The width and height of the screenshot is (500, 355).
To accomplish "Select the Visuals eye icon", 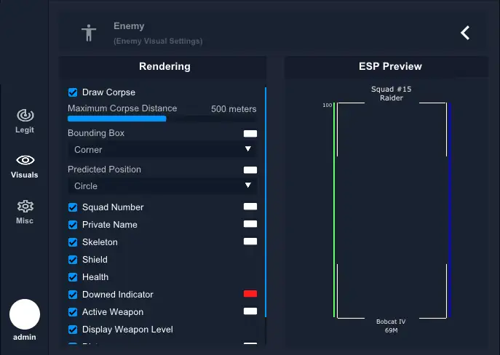I will 25,160.
